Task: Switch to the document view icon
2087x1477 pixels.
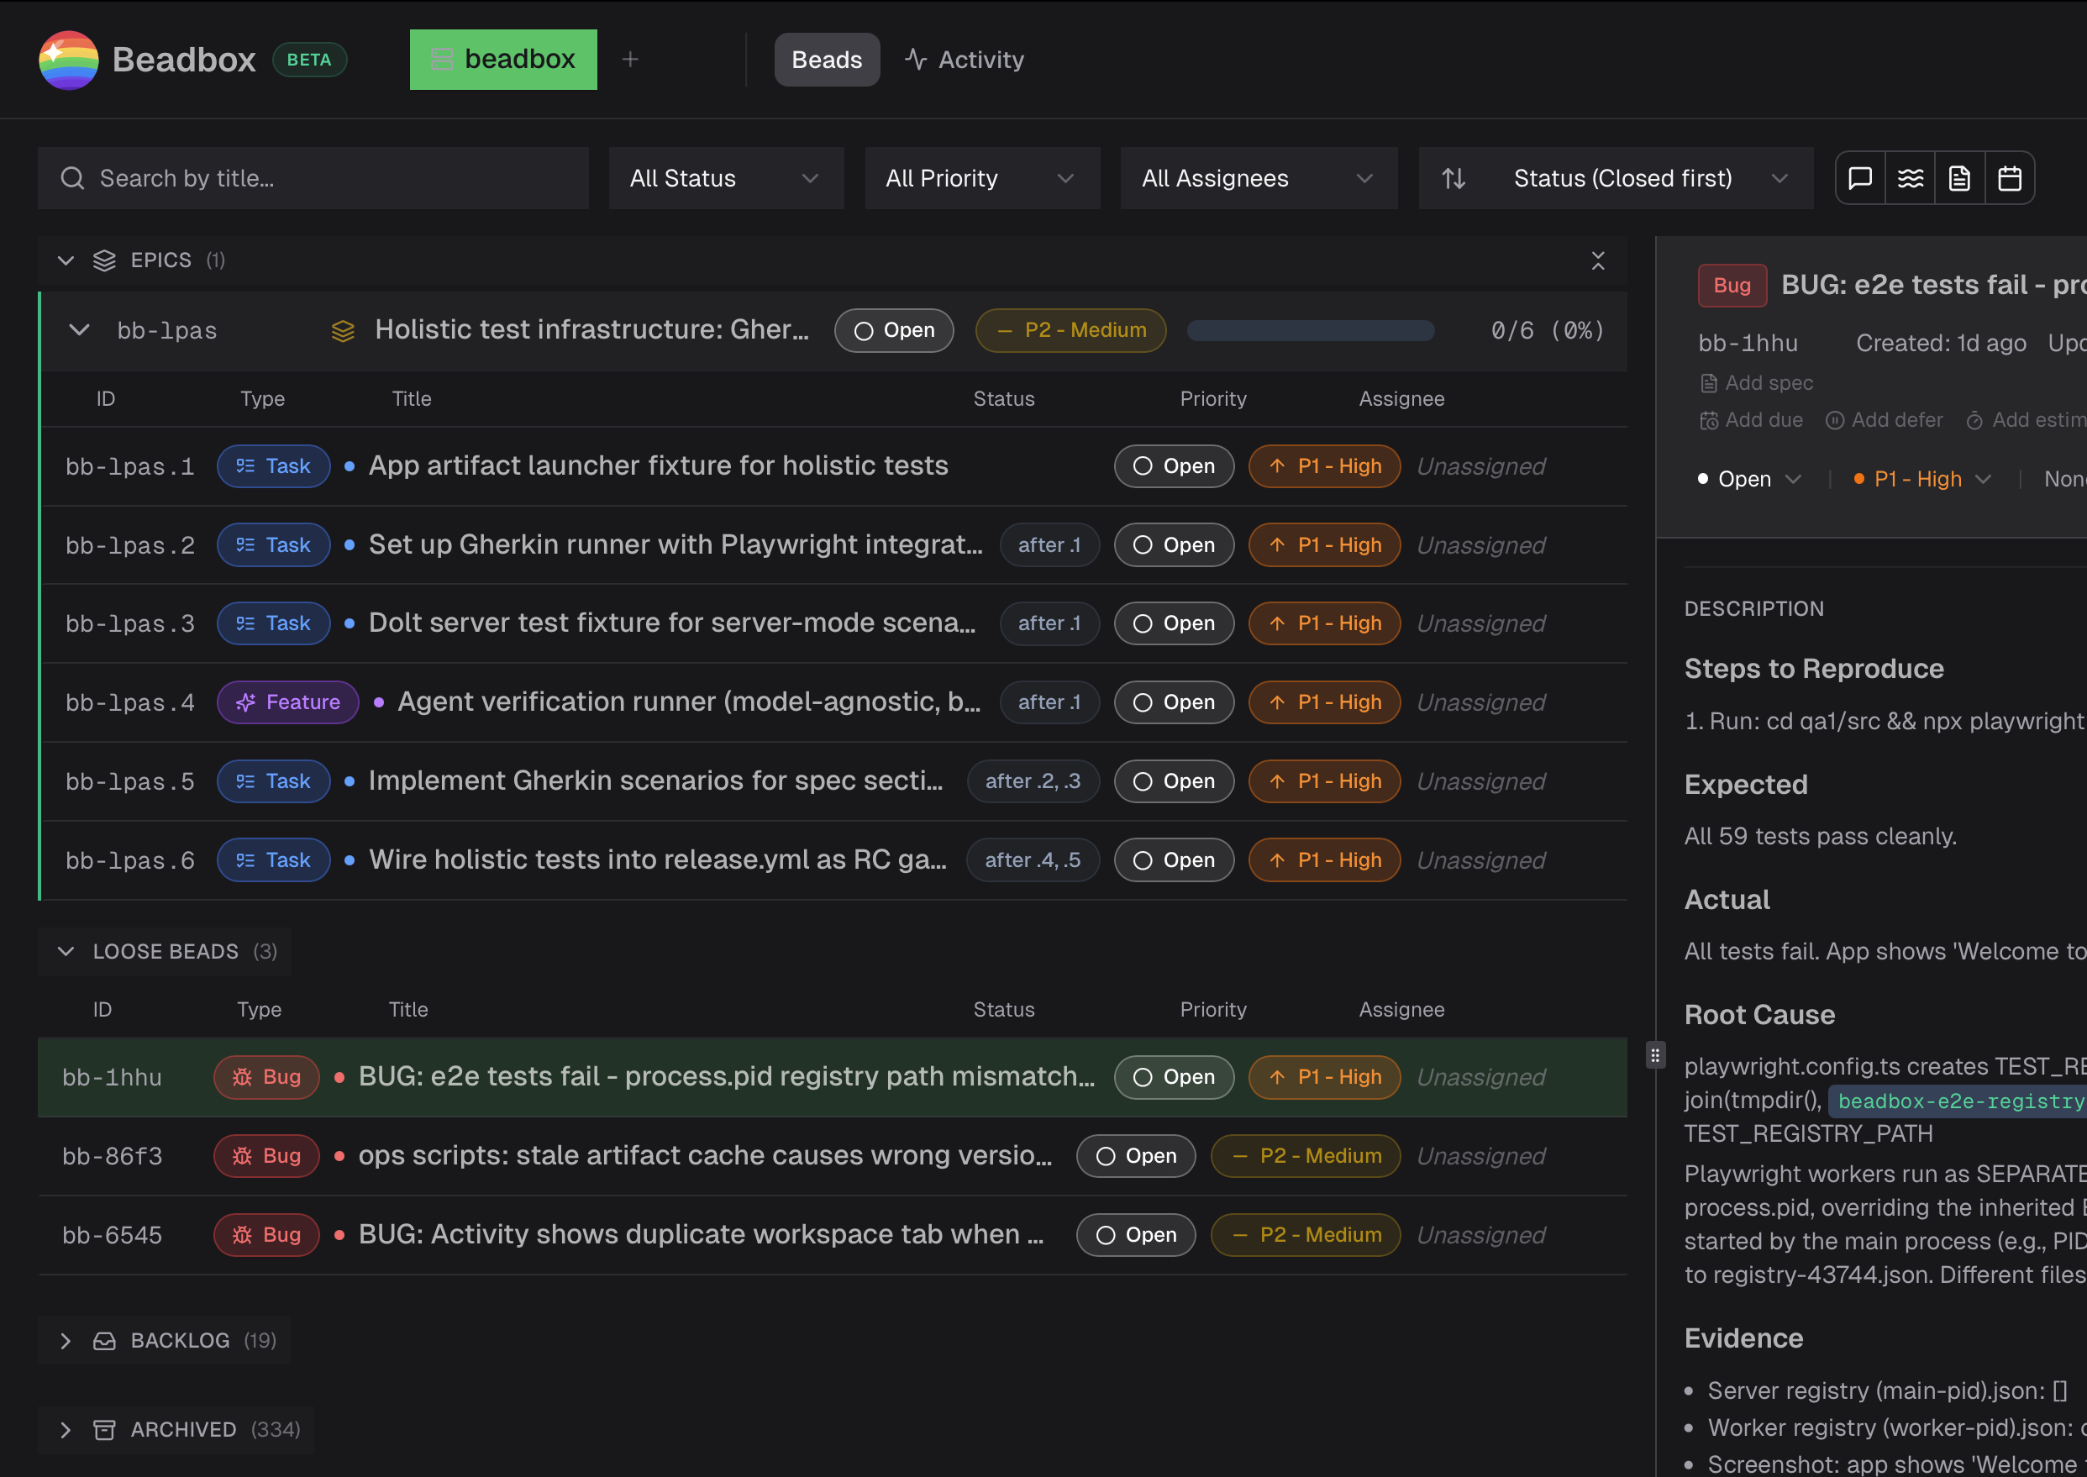Action: coord(1961,177)
